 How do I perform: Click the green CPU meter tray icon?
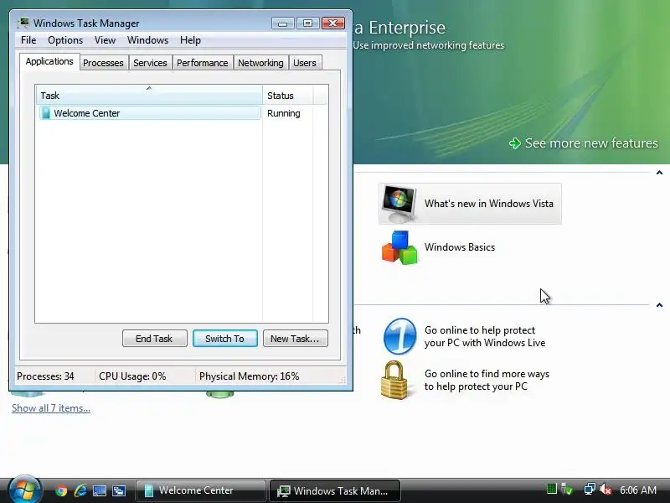552,489
